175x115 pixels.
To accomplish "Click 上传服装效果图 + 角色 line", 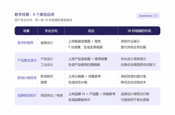I will [x=85, y=41].
